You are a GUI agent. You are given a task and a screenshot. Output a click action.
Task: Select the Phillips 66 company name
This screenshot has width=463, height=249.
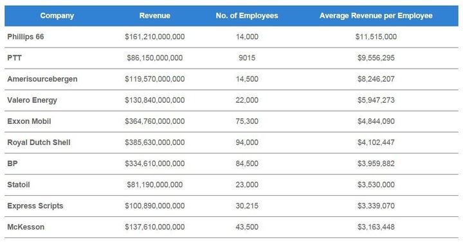coord(26,37)
